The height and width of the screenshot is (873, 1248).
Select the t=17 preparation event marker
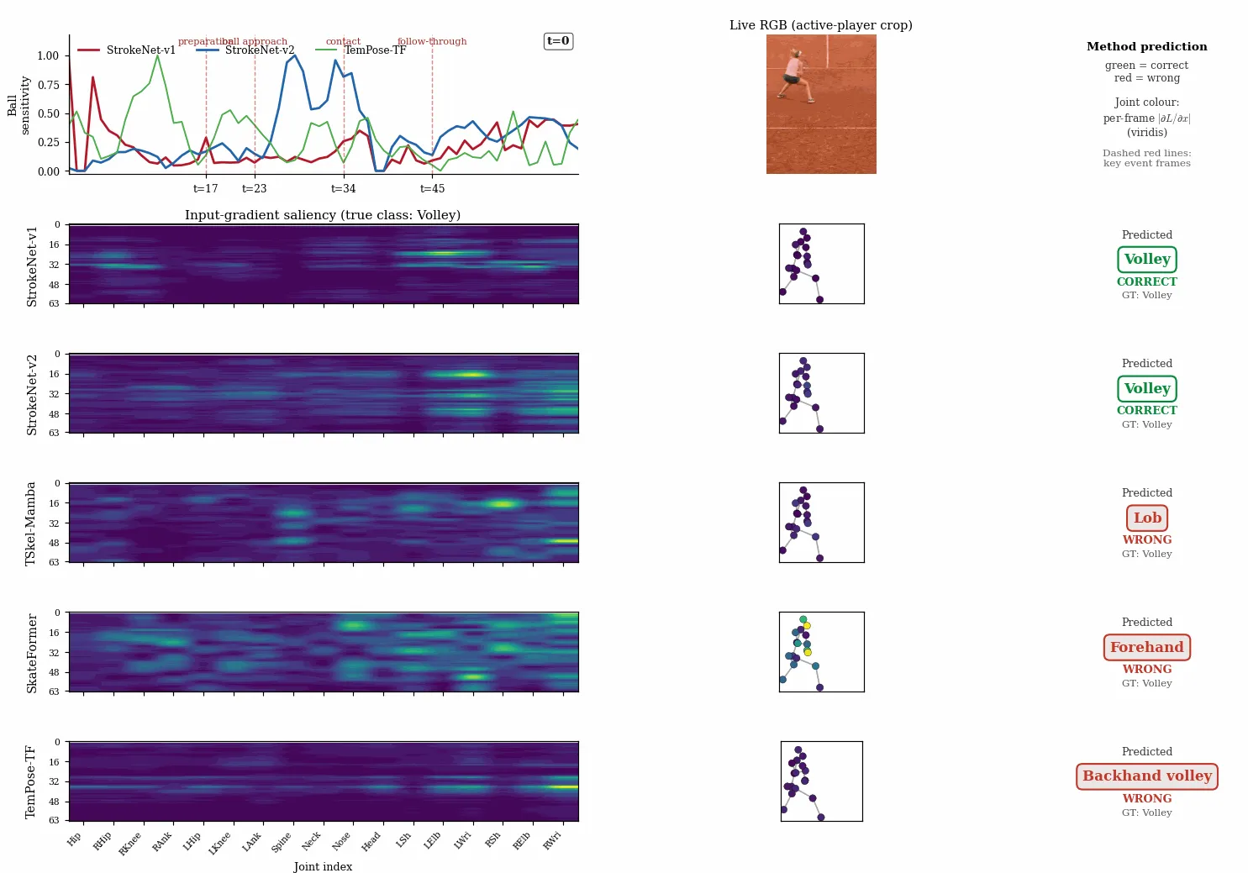(206, 189)
